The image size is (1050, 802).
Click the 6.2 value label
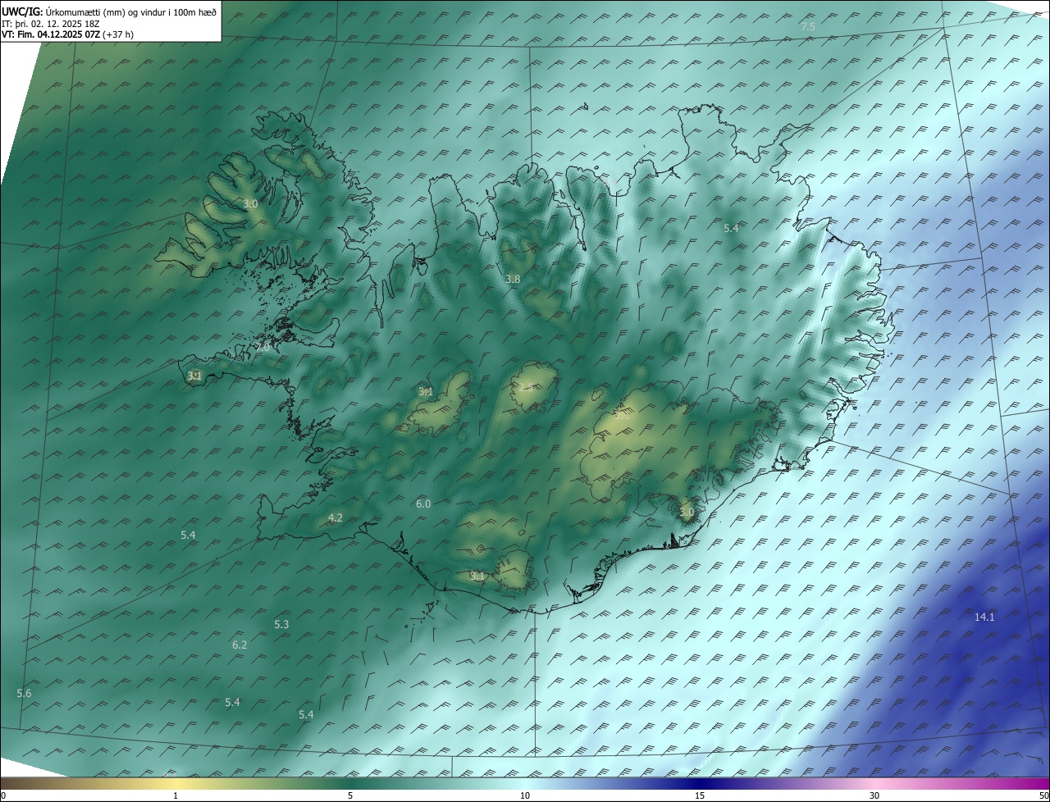point(240,645)
